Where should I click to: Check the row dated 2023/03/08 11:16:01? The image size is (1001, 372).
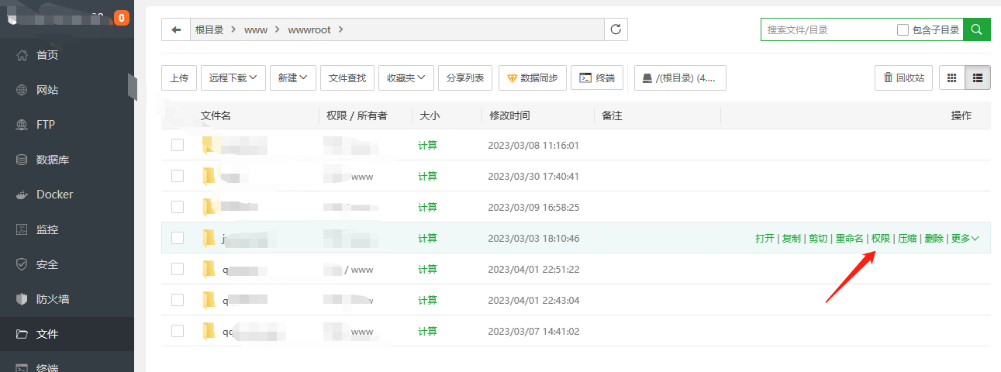pos(178,145)
